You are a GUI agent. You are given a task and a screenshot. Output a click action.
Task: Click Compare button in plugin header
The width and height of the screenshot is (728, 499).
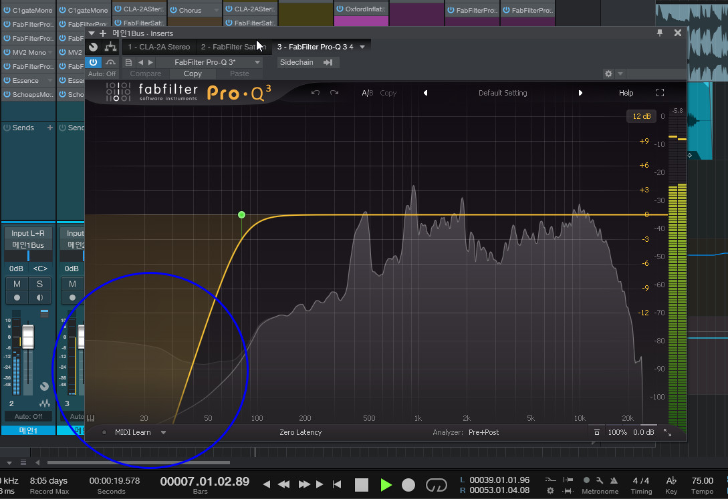[x=146, y=73]
